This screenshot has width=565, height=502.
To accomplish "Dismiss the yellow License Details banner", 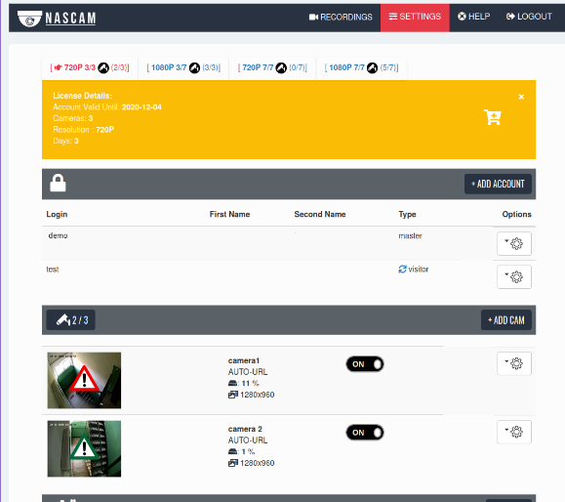I will click(x=521, y=97).
